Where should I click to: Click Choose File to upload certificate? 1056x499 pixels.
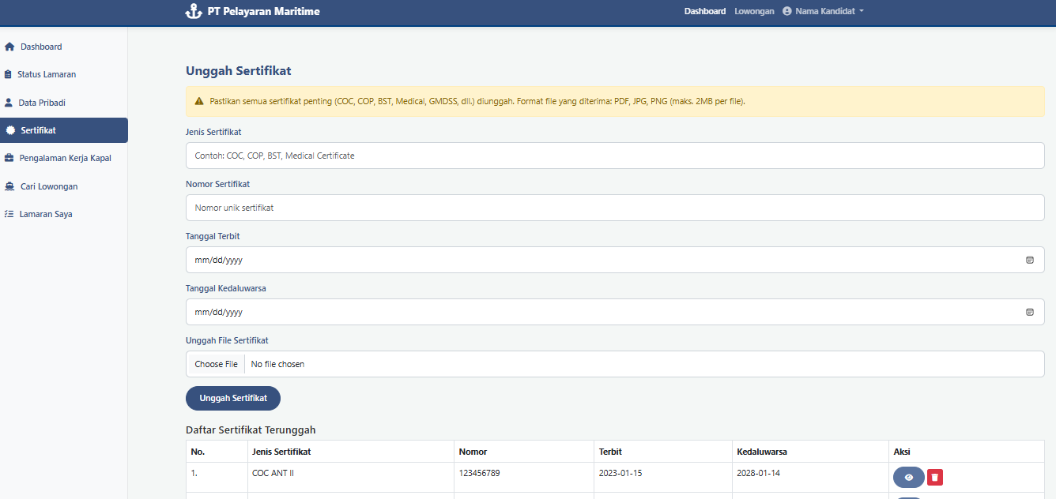point(216,364)
